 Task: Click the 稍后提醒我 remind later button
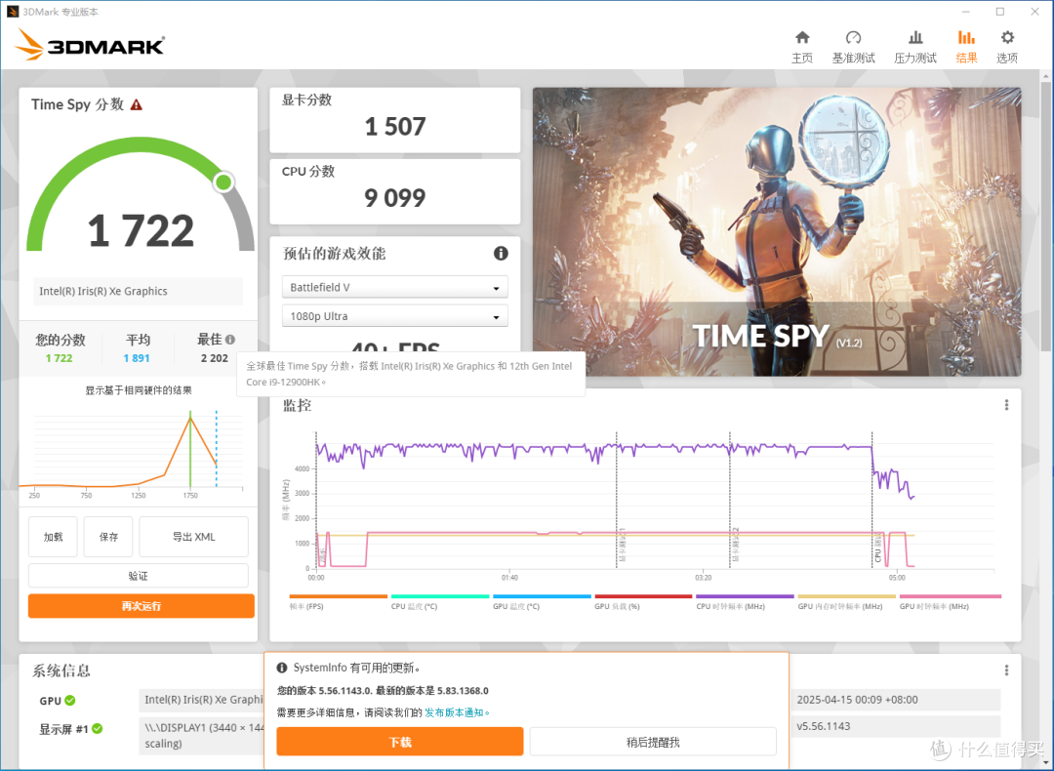click(x=653, y=742)
